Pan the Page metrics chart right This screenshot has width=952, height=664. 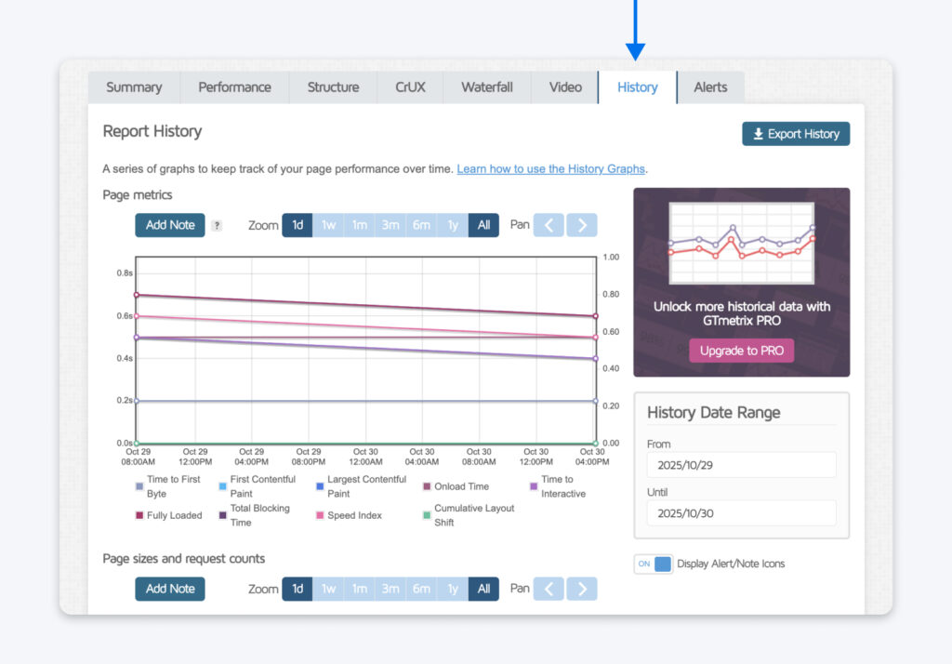[583, 224]
